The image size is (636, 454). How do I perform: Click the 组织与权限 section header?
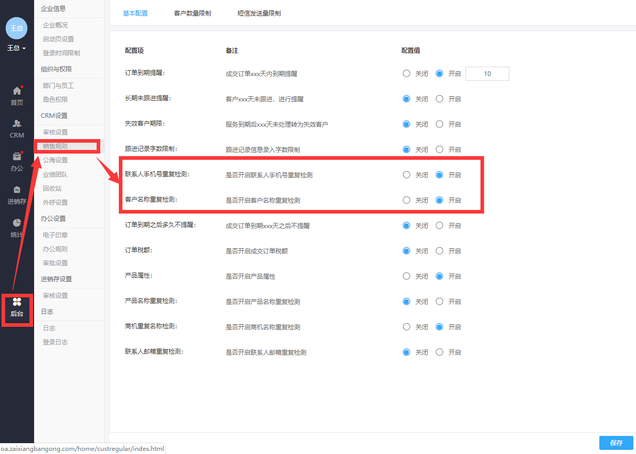click(x=56, y=69)
